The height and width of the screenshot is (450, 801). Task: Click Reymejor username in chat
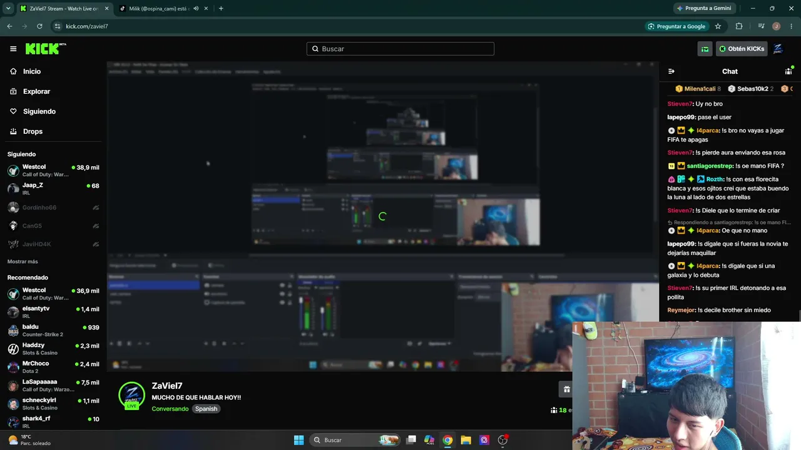(681, 310)
